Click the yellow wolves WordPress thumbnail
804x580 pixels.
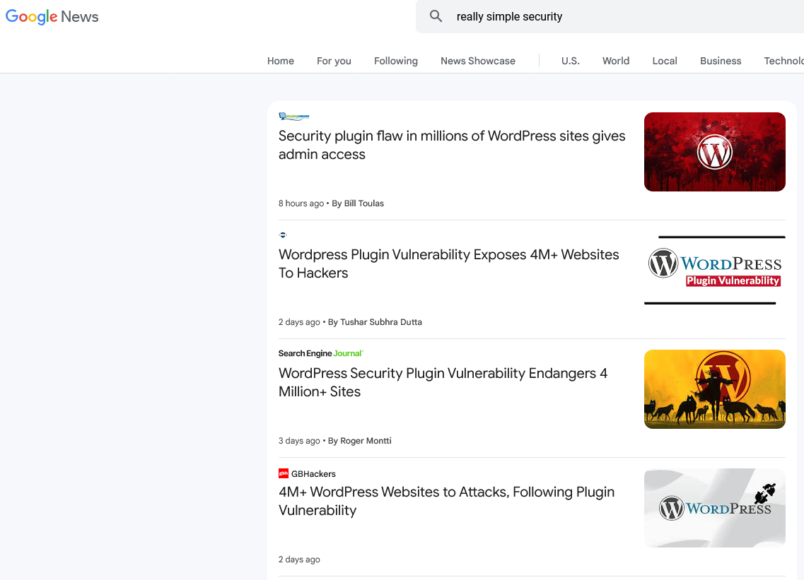(715, 389)
